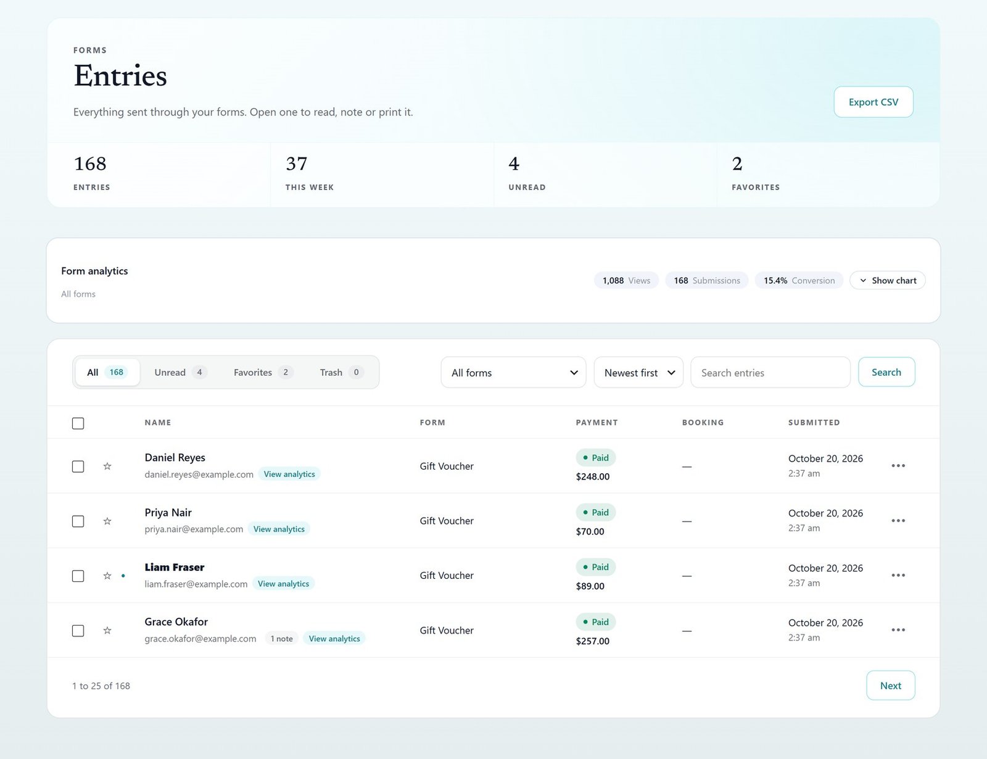Open more actions menu for Priya Nair
Screen dimensions: 987x759
pyautogui.click(x=898, y=521)
